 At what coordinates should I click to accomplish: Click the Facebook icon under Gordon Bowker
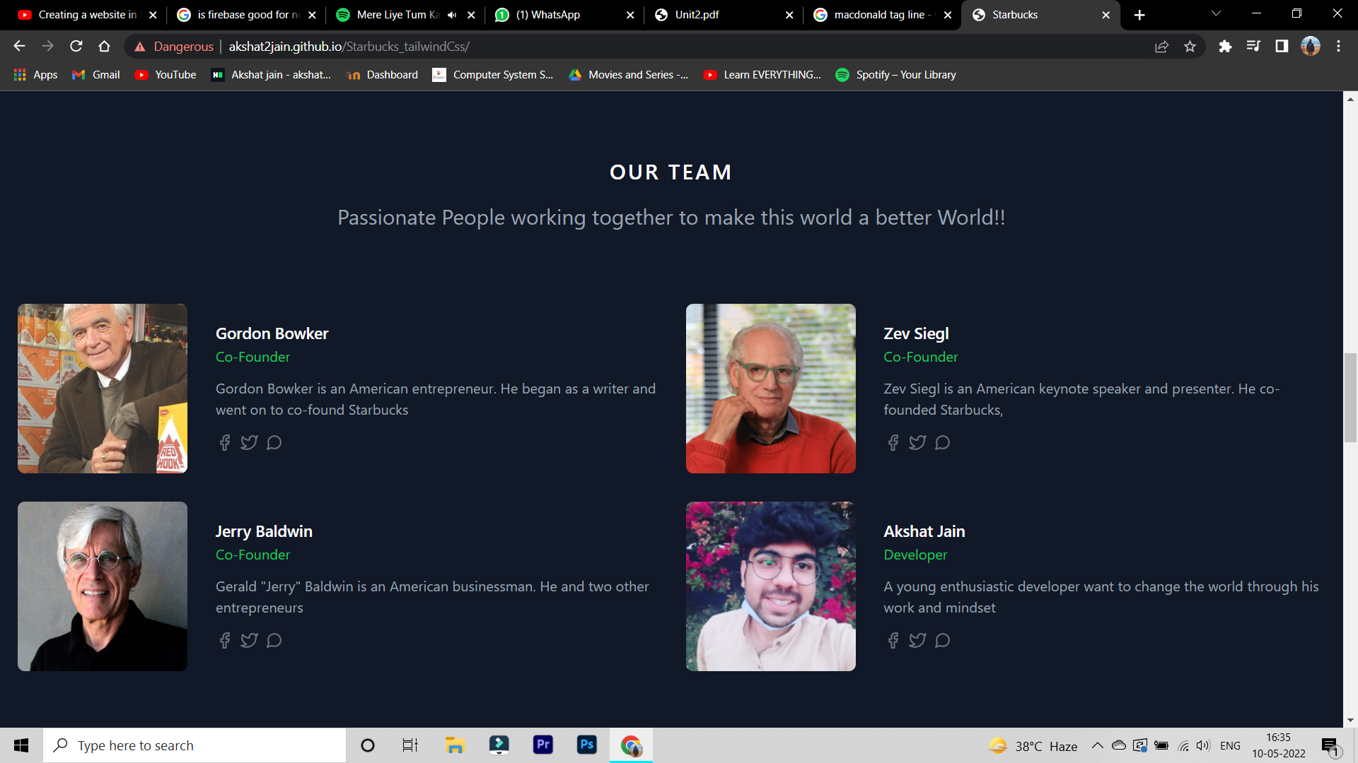point(224,442)
